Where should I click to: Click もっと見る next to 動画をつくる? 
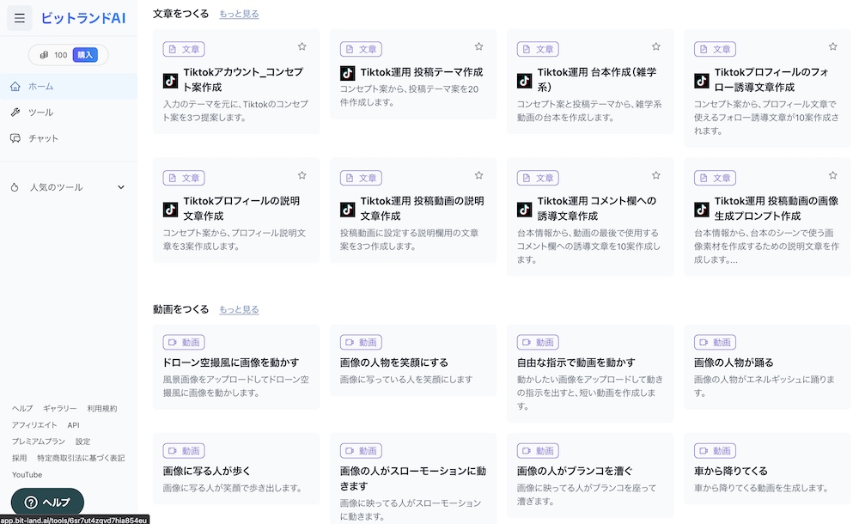tap(239, 309)
